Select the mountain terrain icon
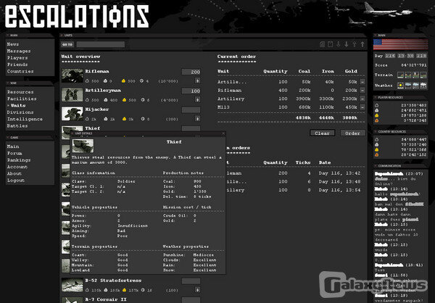 [x=415, y=75]
